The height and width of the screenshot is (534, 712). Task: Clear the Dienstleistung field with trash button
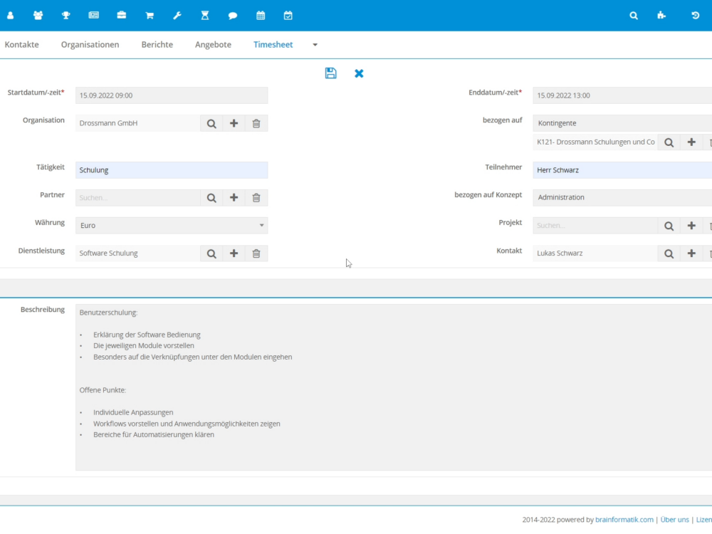[x=256, y=253]
